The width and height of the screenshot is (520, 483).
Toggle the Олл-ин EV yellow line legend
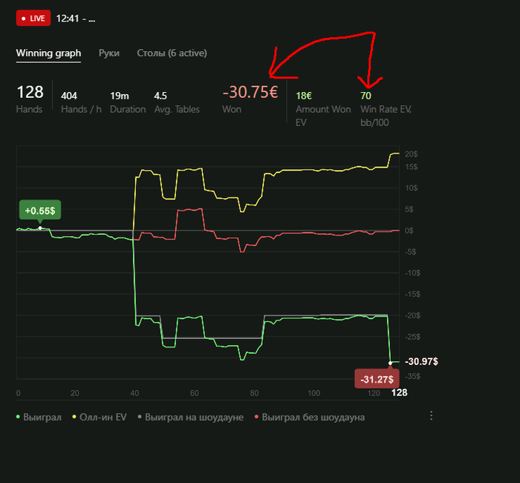pos(100,417)
